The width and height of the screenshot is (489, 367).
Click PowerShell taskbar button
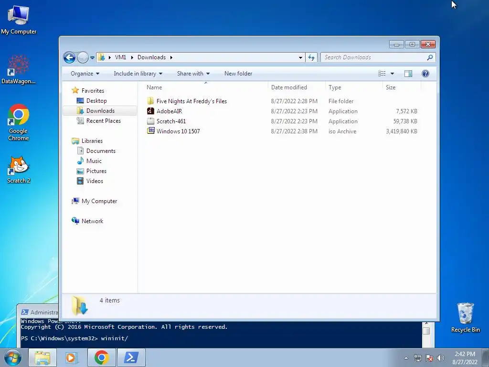(131, 357)
